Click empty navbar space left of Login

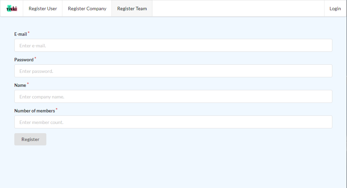pyautogui.click(x=239, y=9)
